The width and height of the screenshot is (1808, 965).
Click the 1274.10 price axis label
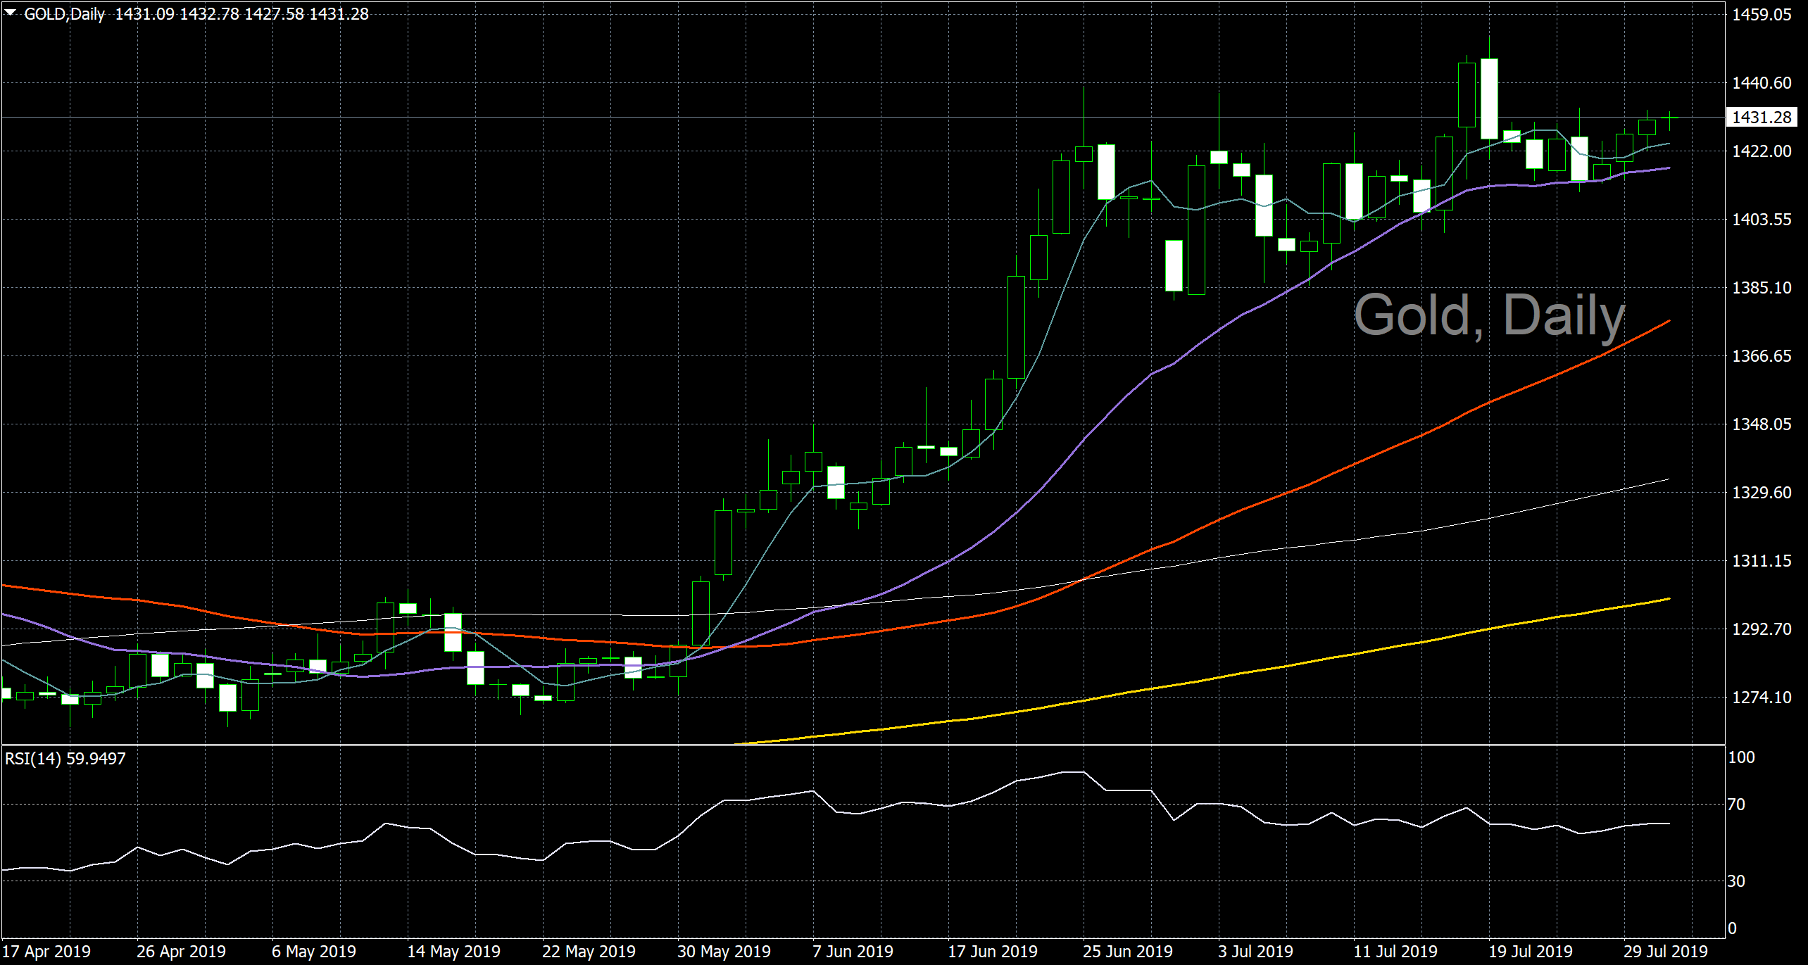coord(1762,698)
